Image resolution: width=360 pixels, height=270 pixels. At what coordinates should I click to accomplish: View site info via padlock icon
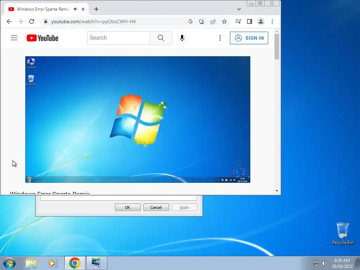click(x=46, y=21)
